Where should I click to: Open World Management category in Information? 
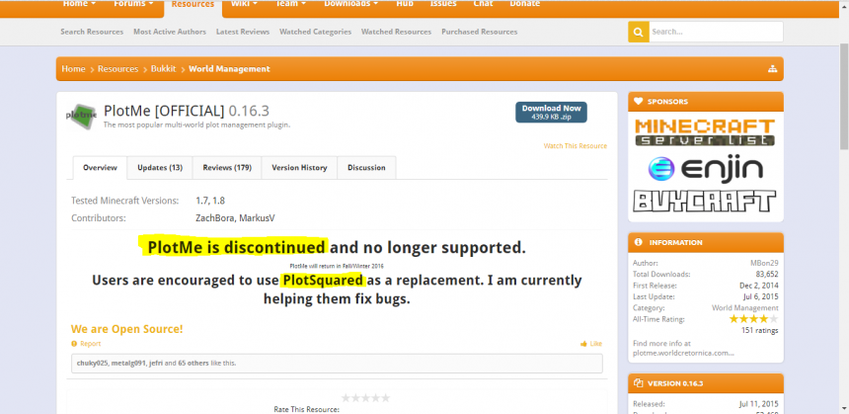click(745, 308)
